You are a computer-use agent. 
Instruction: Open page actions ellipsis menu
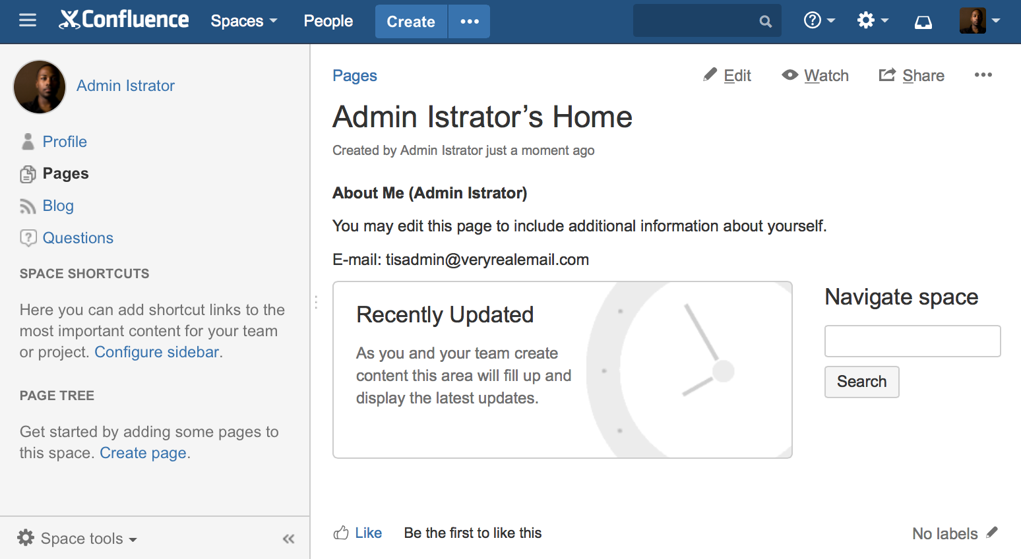click(x=983, y=75)
